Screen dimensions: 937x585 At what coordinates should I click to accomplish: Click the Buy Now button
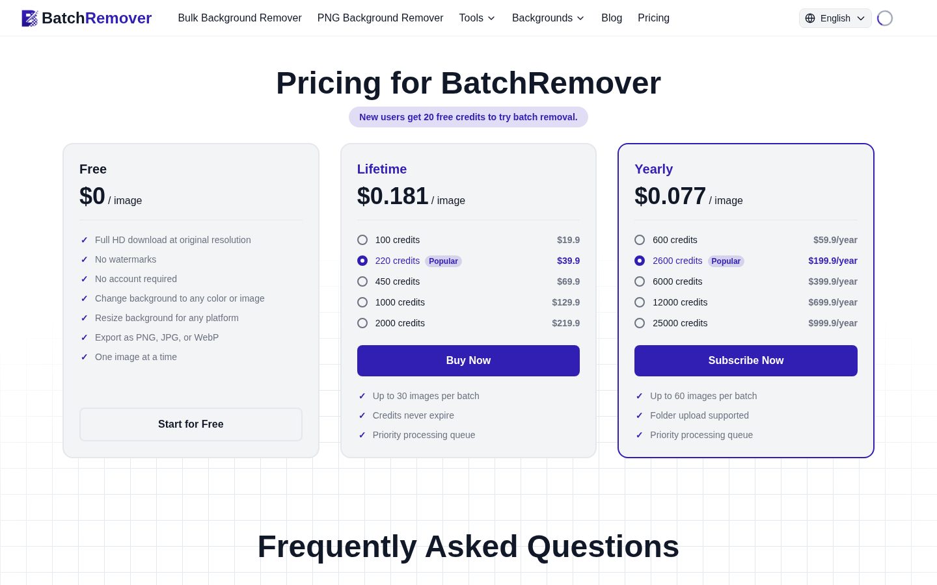coord(468,361)
